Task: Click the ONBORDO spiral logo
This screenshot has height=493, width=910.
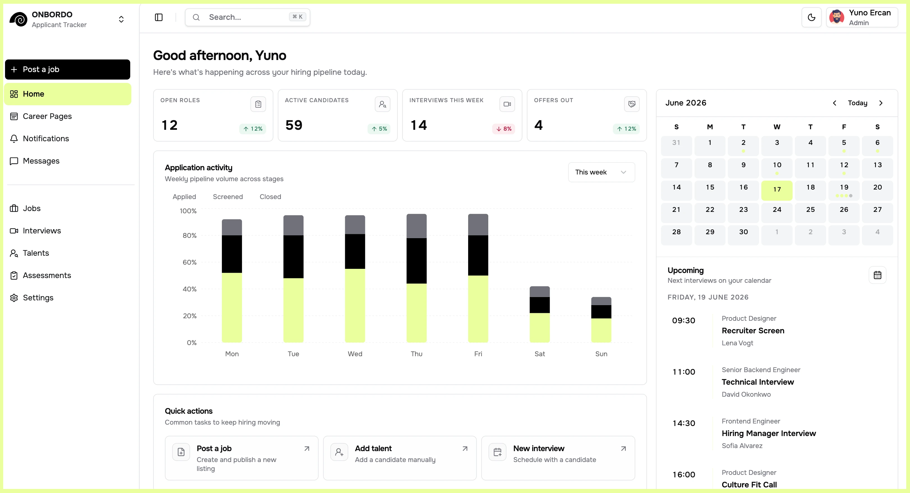Action: [18, 20]
